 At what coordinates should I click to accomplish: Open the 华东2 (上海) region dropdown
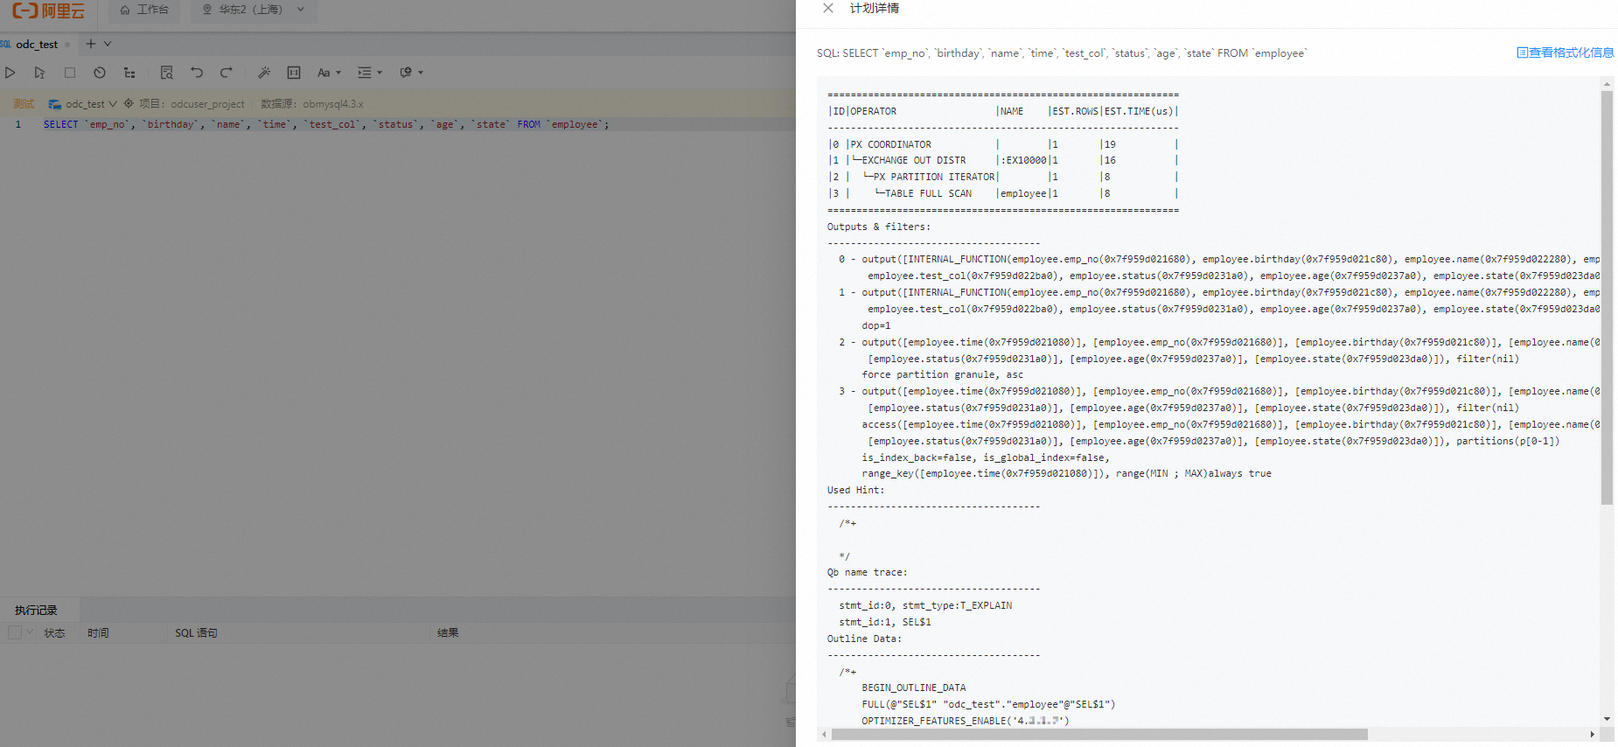(254, 10)
